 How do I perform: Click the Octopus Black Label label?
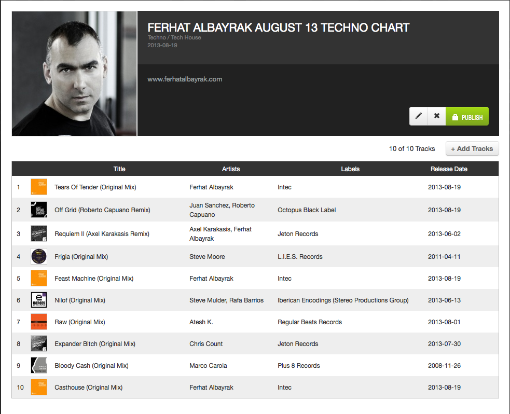[x=307, y=210]
